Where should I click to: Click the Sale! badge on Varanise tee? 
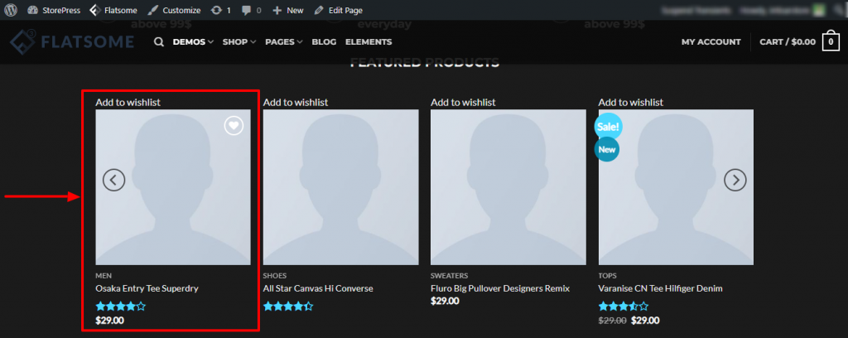tap(609, 127)
